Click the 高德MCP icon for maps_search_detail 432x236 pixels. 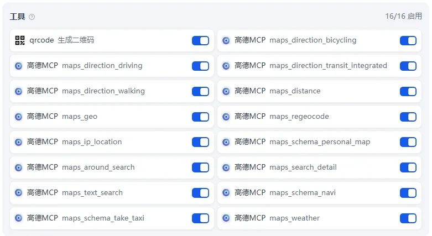pos(226,167)
